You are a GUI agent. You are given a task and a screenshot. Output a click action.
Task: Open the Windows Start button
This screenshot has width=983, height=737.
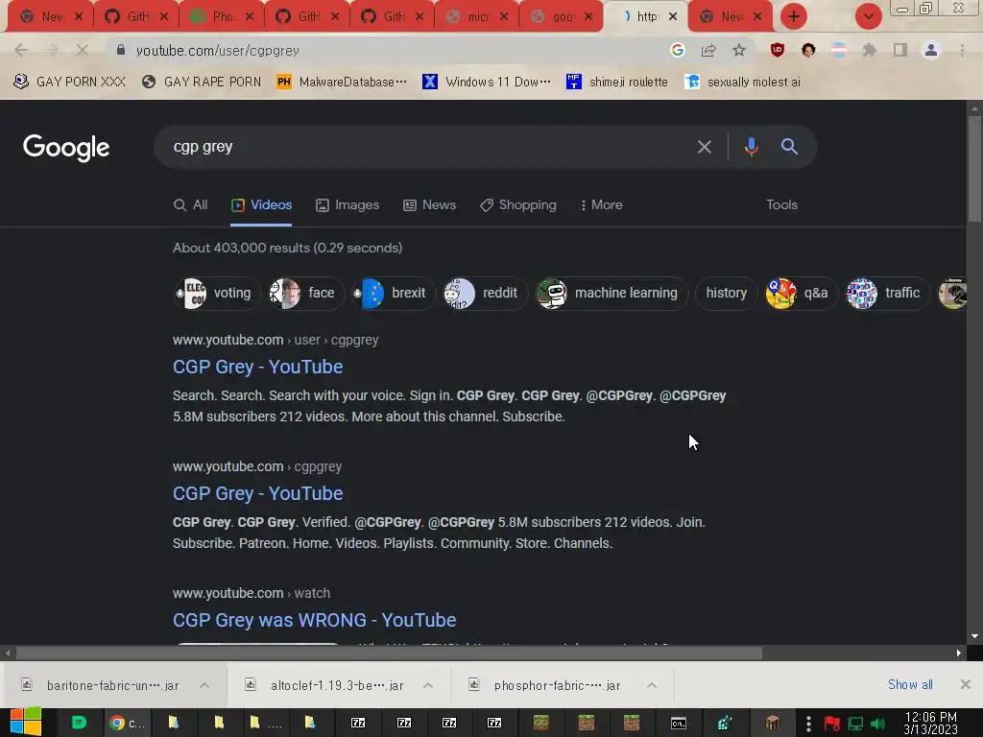[25, 722]
